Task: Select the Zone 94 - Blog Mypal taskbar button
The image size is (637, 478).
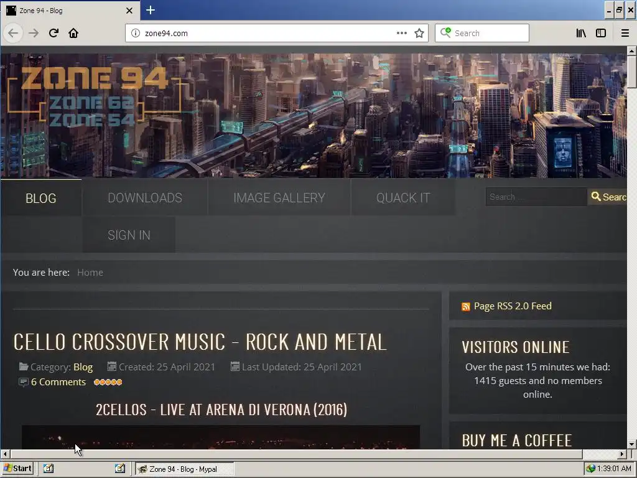Action: (184, 469)
